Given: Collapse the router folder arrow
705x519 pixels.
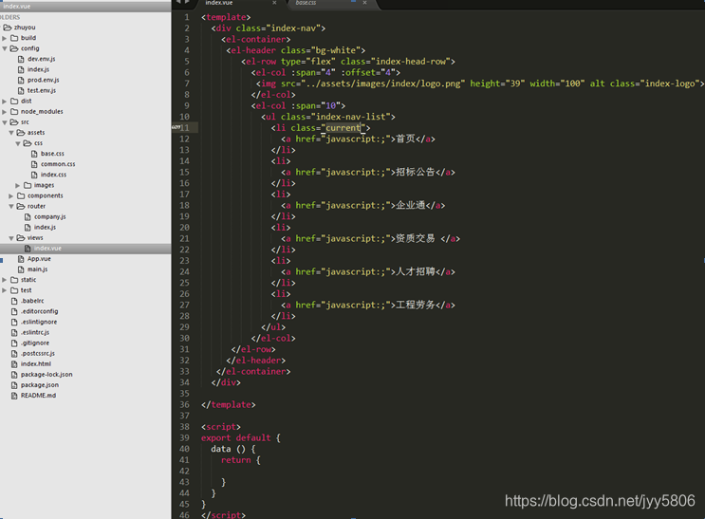Looking at the screenshot, I should [x=11, y=207].
